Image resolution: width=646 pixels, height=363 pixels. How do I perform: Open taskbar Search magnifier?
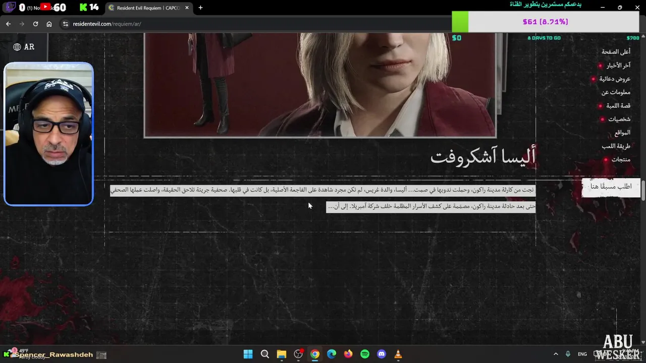(264, 354)
